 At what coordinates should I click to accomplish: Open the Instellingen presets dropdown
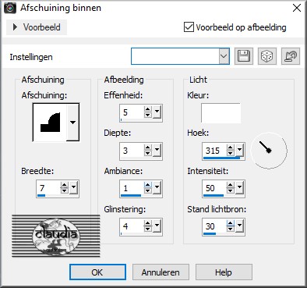point(224,56)
